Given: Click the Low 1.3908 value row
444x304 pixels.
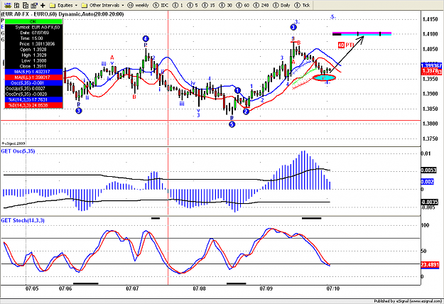Looking at the screenshot, I should tap(33, 60).
